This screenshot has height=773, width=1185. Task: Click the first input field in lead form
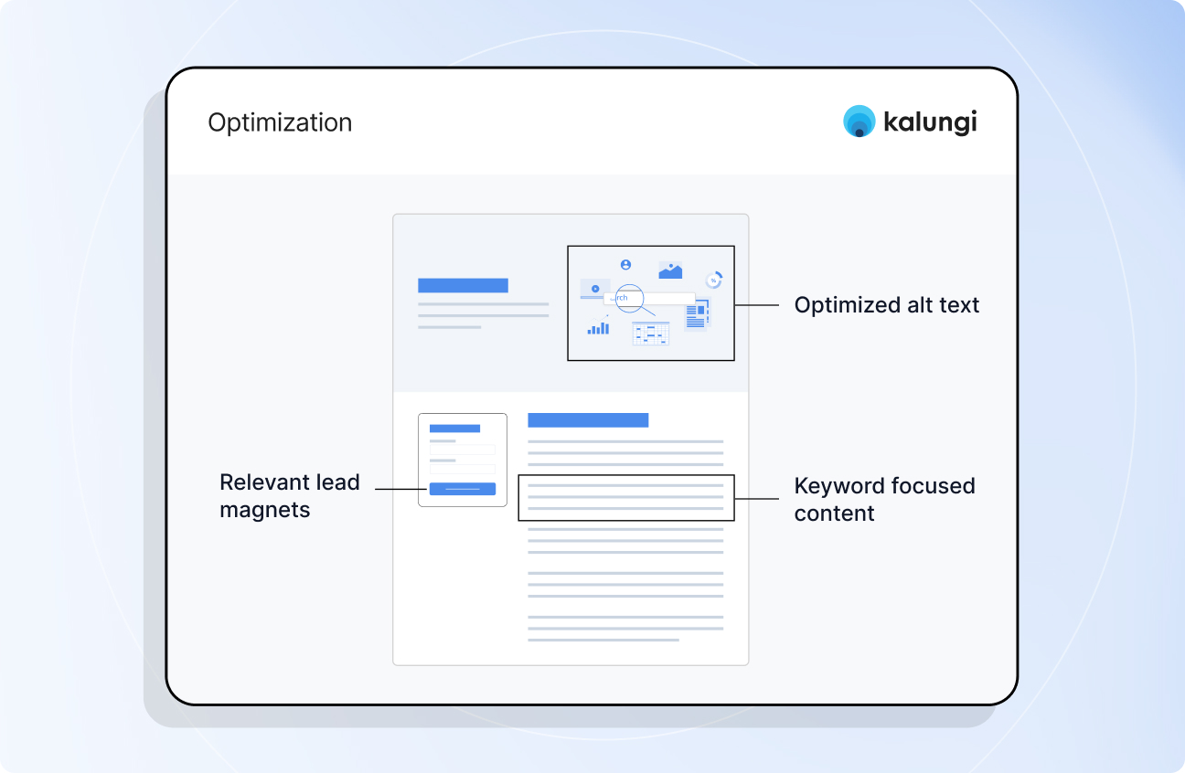pyautogui.click(x=463, y=450)
